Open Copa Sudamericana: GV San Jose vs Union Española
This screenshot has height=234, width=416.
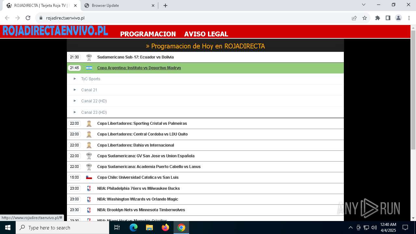pos(146,156)
